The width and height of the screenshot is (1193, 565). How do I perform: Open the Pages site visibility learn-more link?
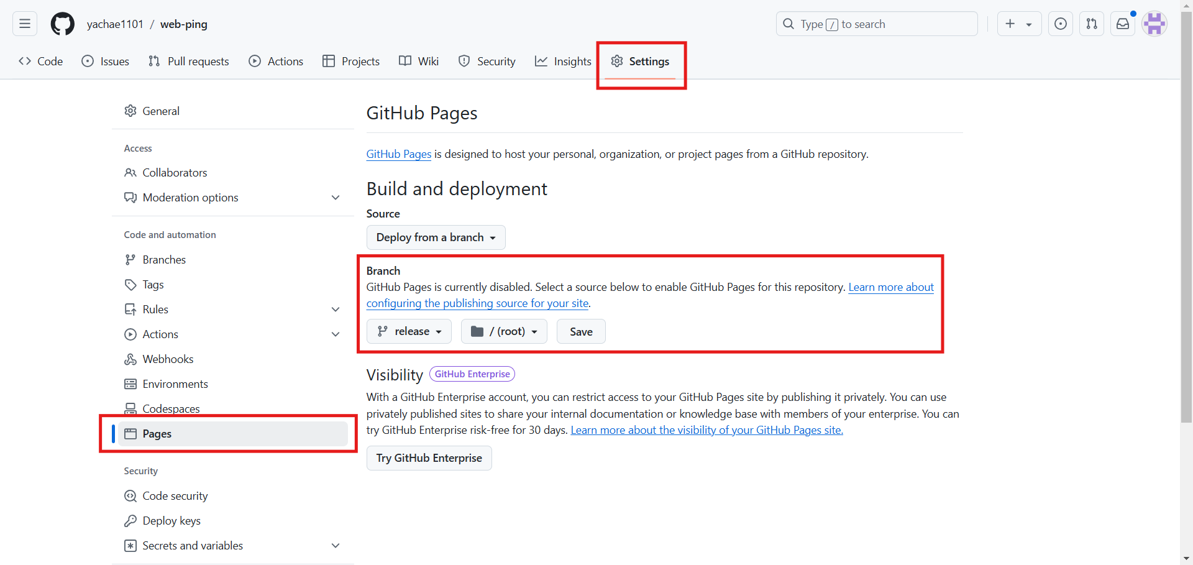click(707, 430)
